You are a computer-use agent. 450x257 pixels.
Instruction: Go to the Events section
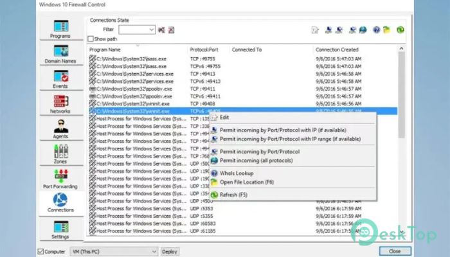coord(60,79)
